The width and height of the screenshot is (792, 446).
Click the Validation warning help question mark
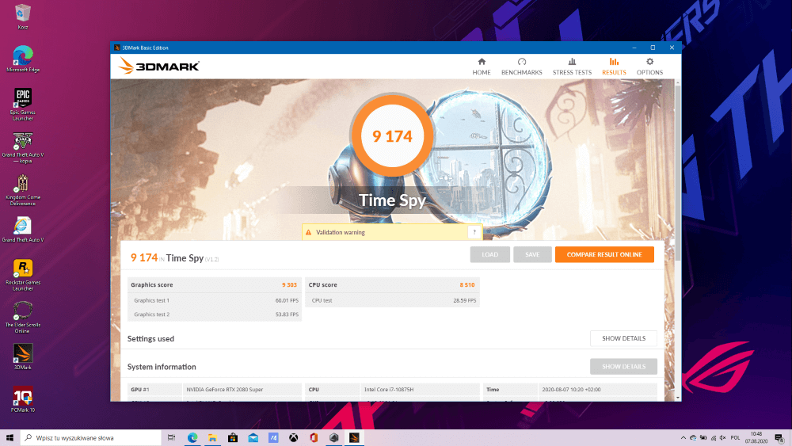pos(474,232)
